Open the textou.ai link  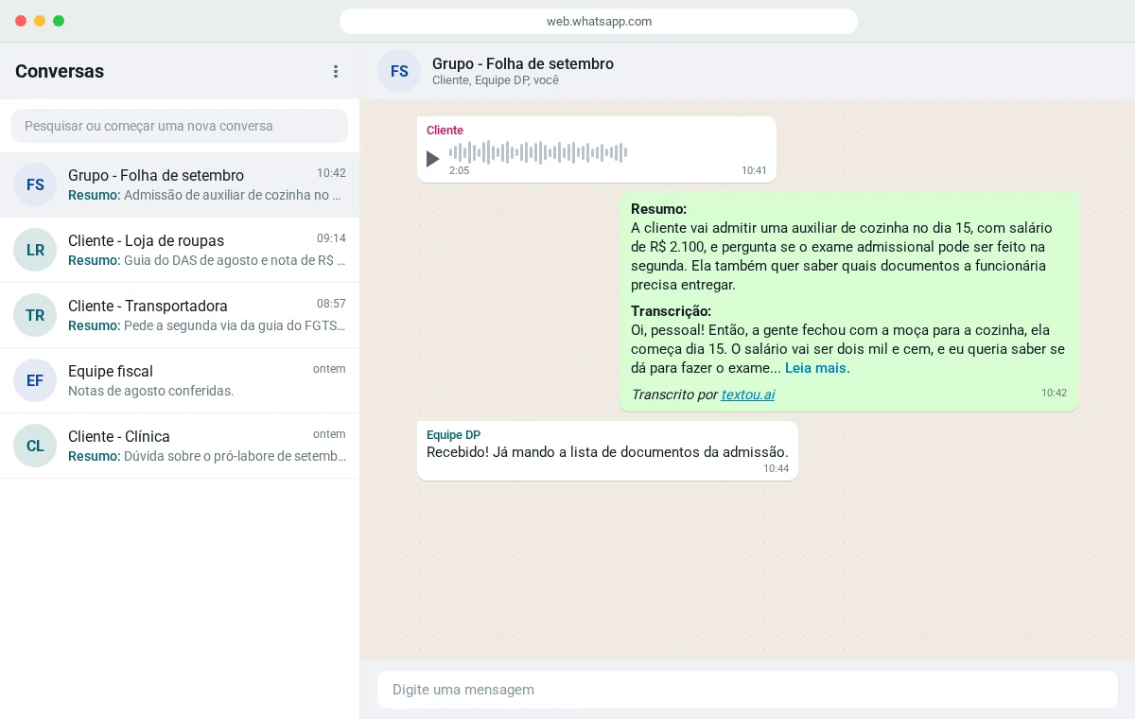click(x=747, y=395)
